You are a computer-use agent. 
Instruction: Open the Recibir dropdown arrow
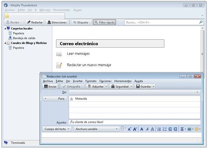pos(22,22)
